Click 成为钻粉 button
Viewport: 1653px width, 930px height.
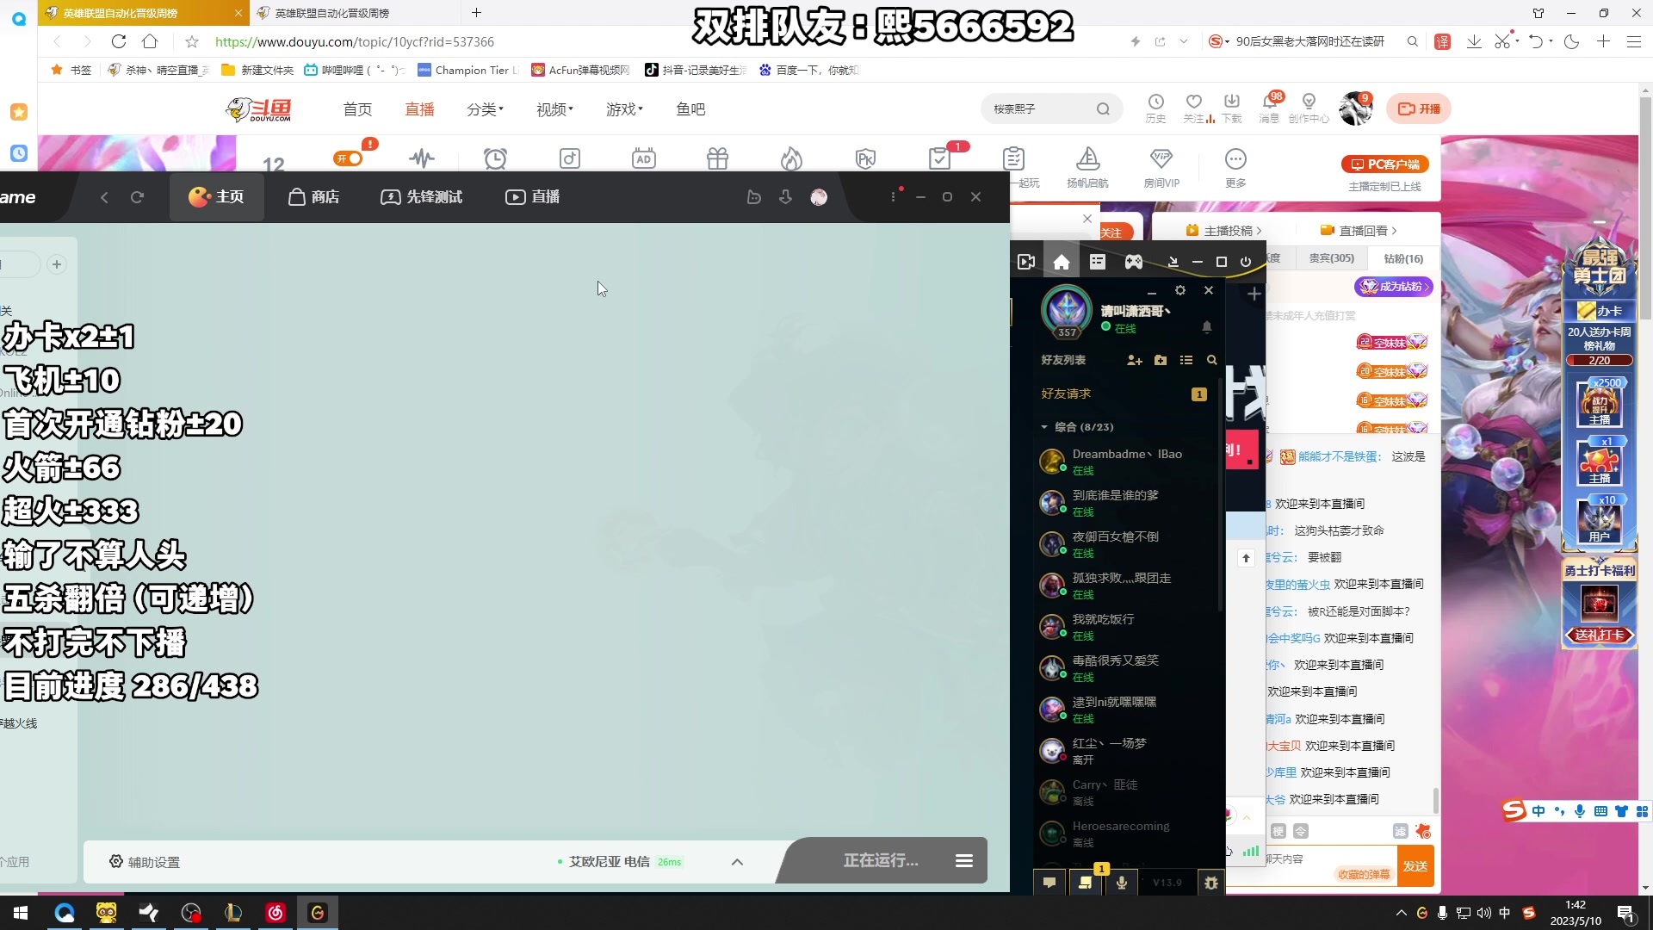1393,287
